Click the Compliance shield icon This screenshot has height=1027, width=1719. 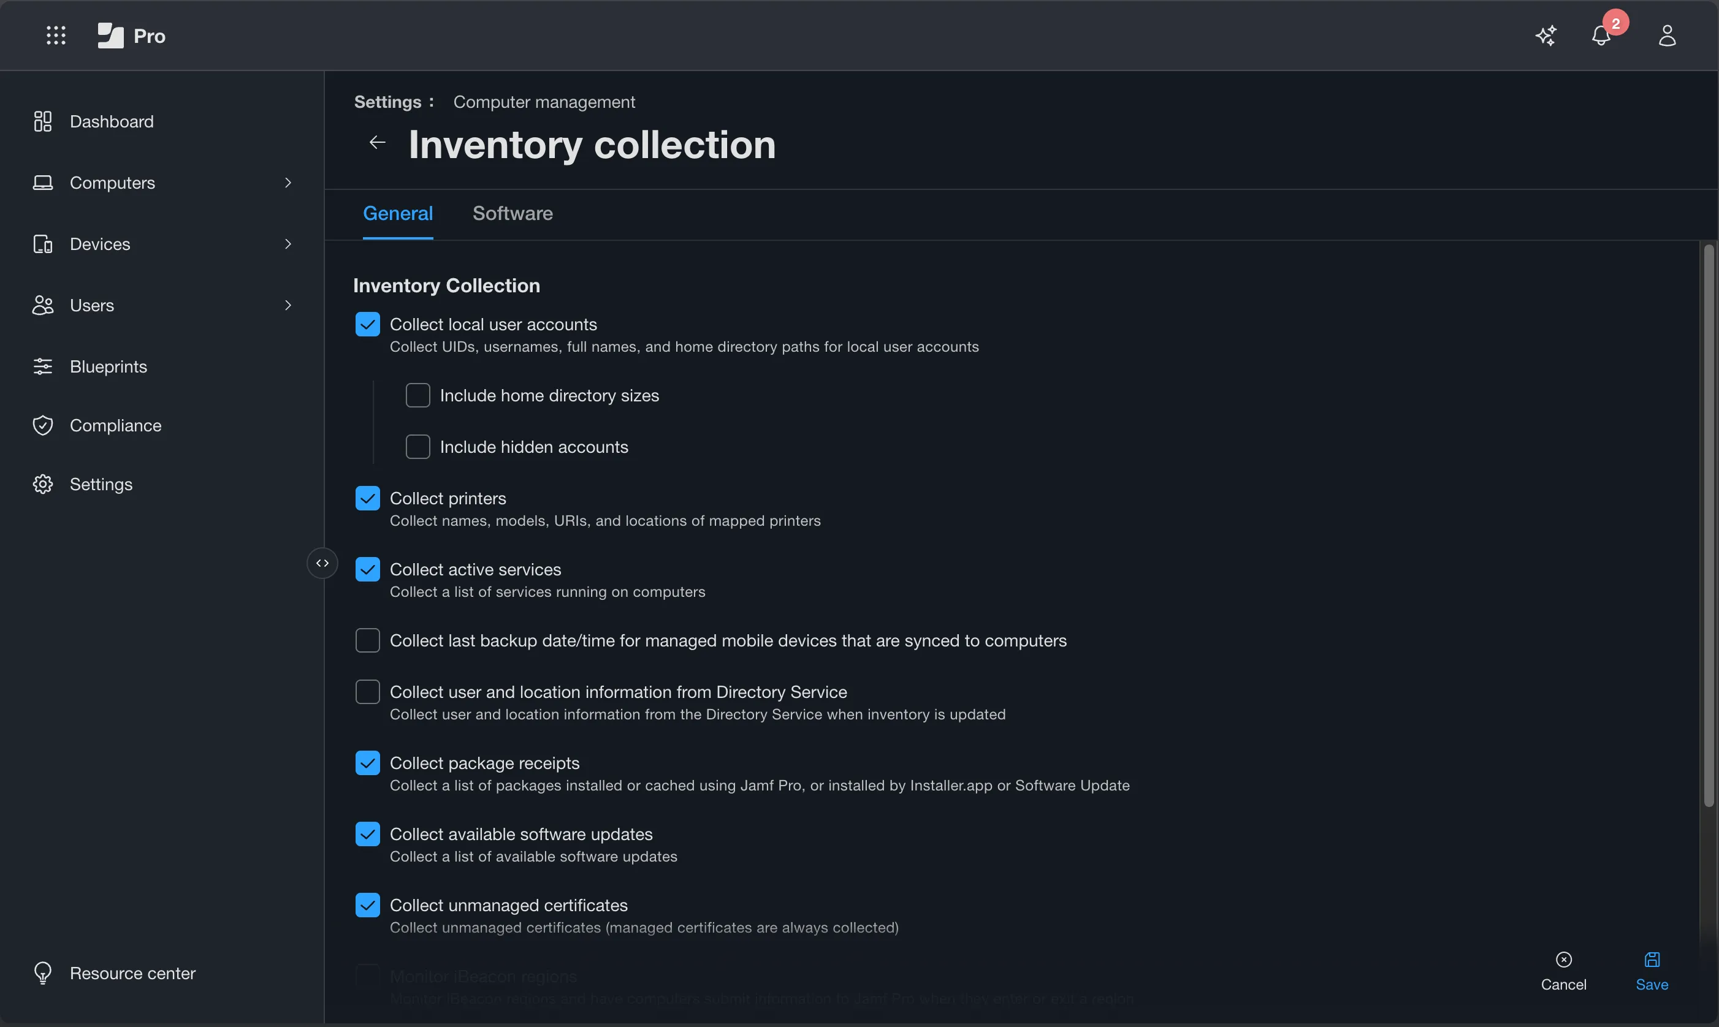coord(43,426)
